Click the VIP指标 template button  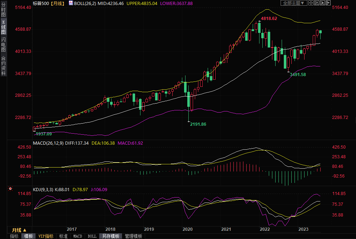click(46, 236)
